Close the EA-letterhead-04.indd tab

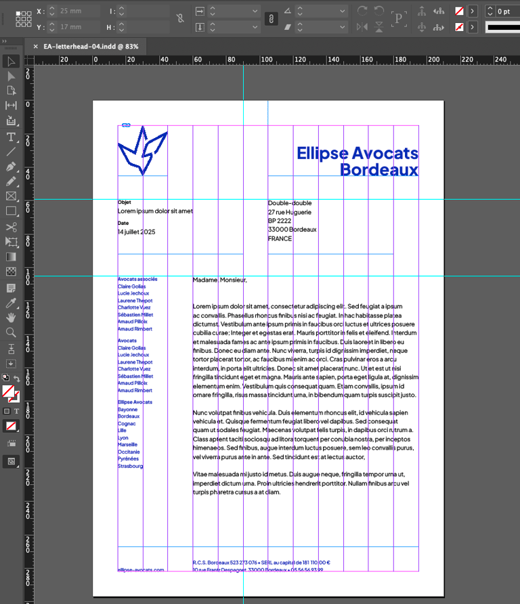(35, 47)
